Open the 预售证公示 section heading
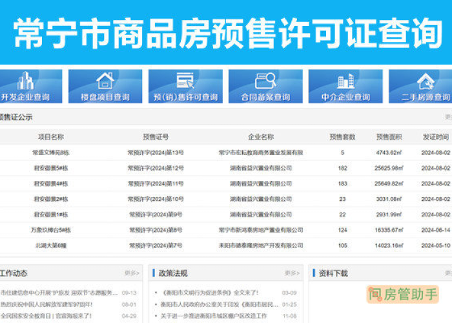This screenshot has height=323, width=452. [17, 118]
